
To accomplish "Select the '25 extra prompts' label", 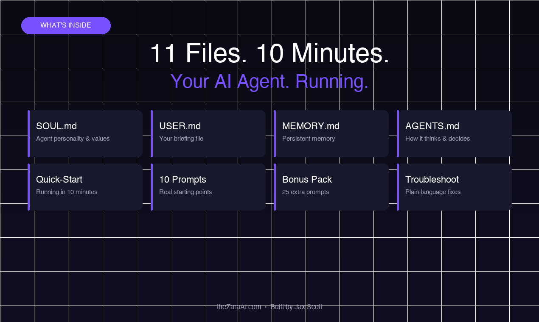I will pyautogui.click(x=306, y=192).
